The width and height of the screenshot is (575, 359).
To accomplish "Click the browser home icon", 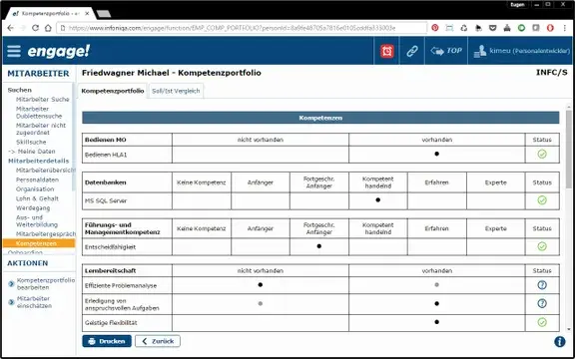I will coord(48,28).
